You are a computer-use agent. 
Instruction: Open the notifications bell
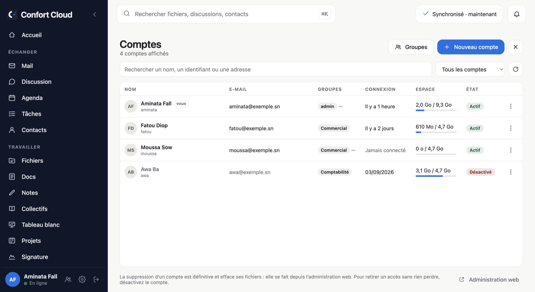(517, 14)
